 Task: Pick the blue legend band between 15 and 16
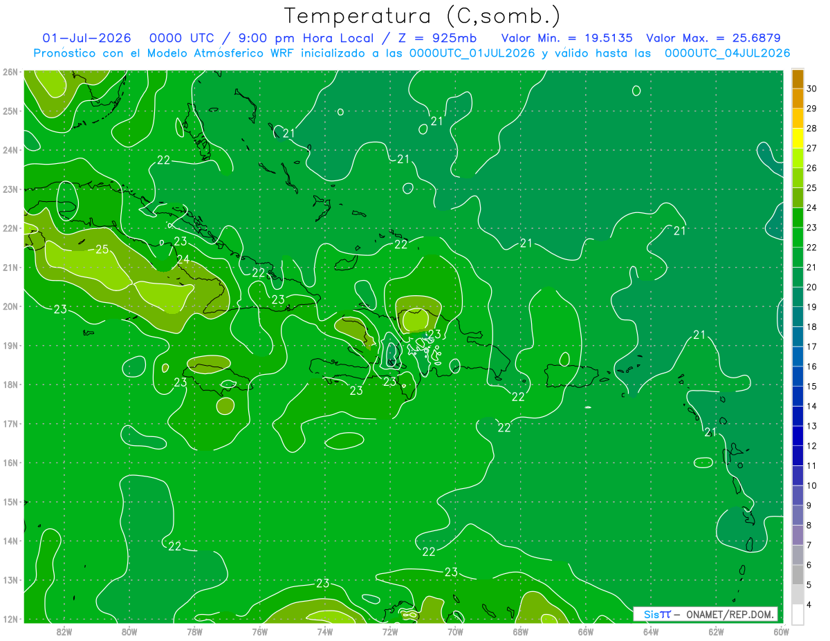pos(797,376)
